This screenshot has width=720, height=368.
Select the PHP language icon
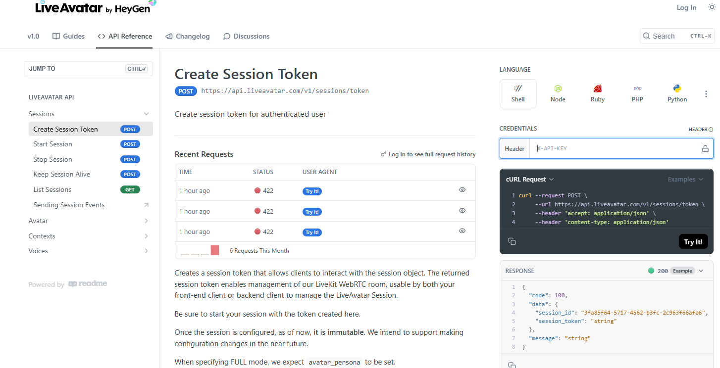tap(637, 93)
